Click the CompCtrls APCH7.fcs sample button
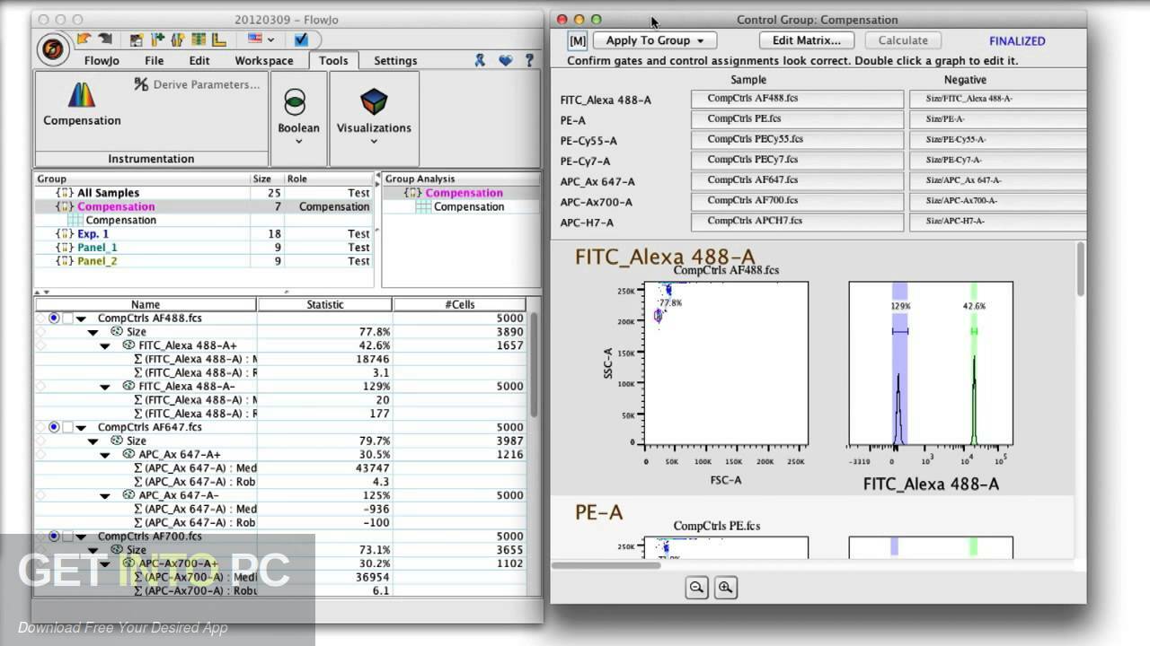Screen dimensions: 1150x646 797,222
